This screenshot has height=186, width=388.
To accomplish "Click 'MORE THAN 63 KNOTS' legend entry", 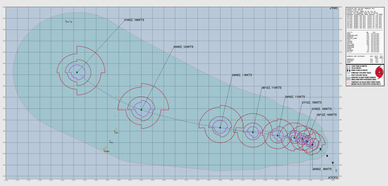I will coord(359,70).
